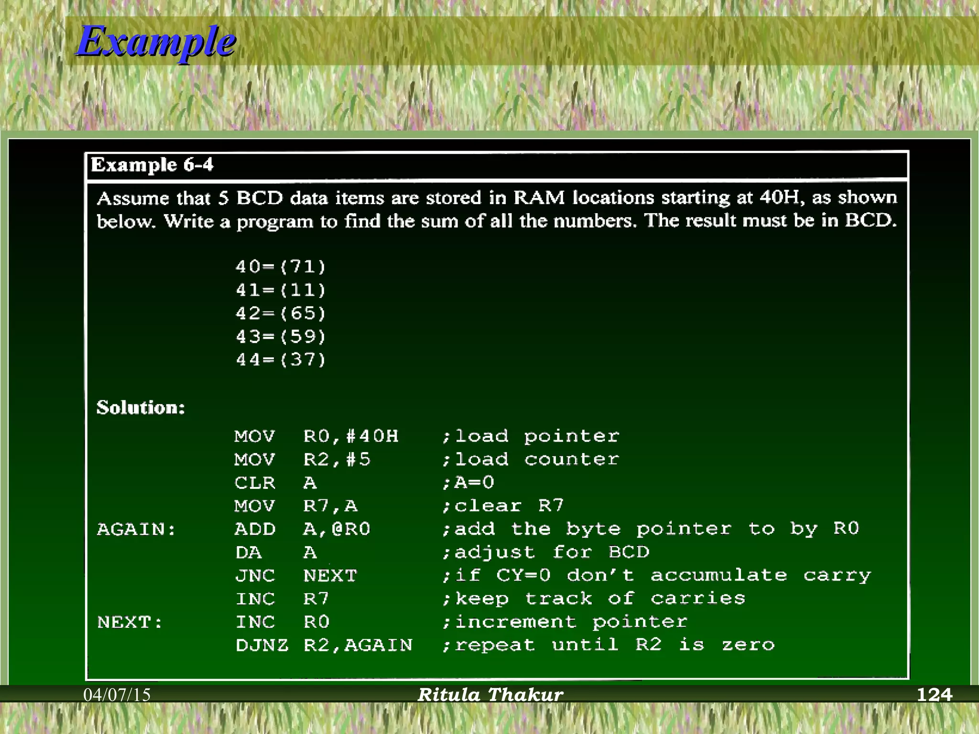Click the 'MOV R2,#5' instruction

point(302,459)
